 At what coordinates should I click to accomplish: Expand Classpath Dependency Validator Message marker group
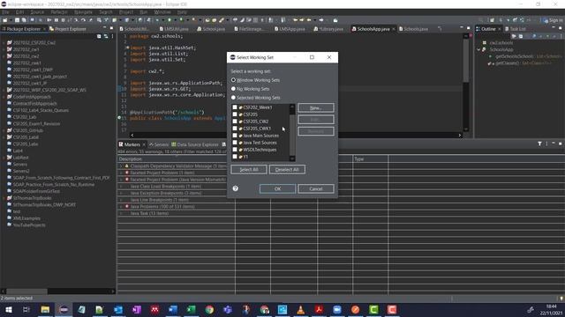click(x=121, y=166)
